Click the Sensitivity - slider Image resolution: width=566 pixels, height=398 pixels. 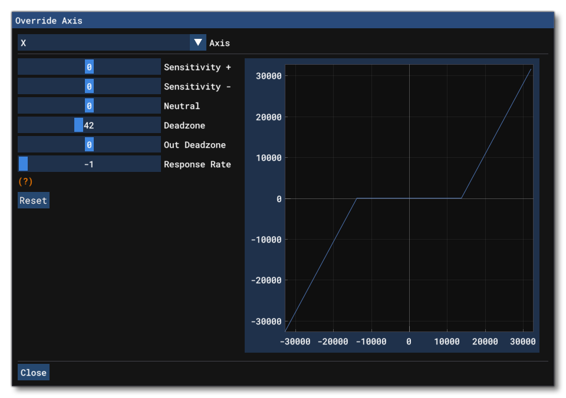(89, 87)
